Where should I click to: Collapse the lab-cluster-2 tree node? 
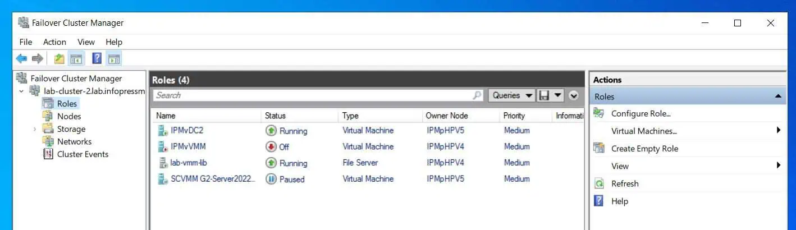[21, 91]
